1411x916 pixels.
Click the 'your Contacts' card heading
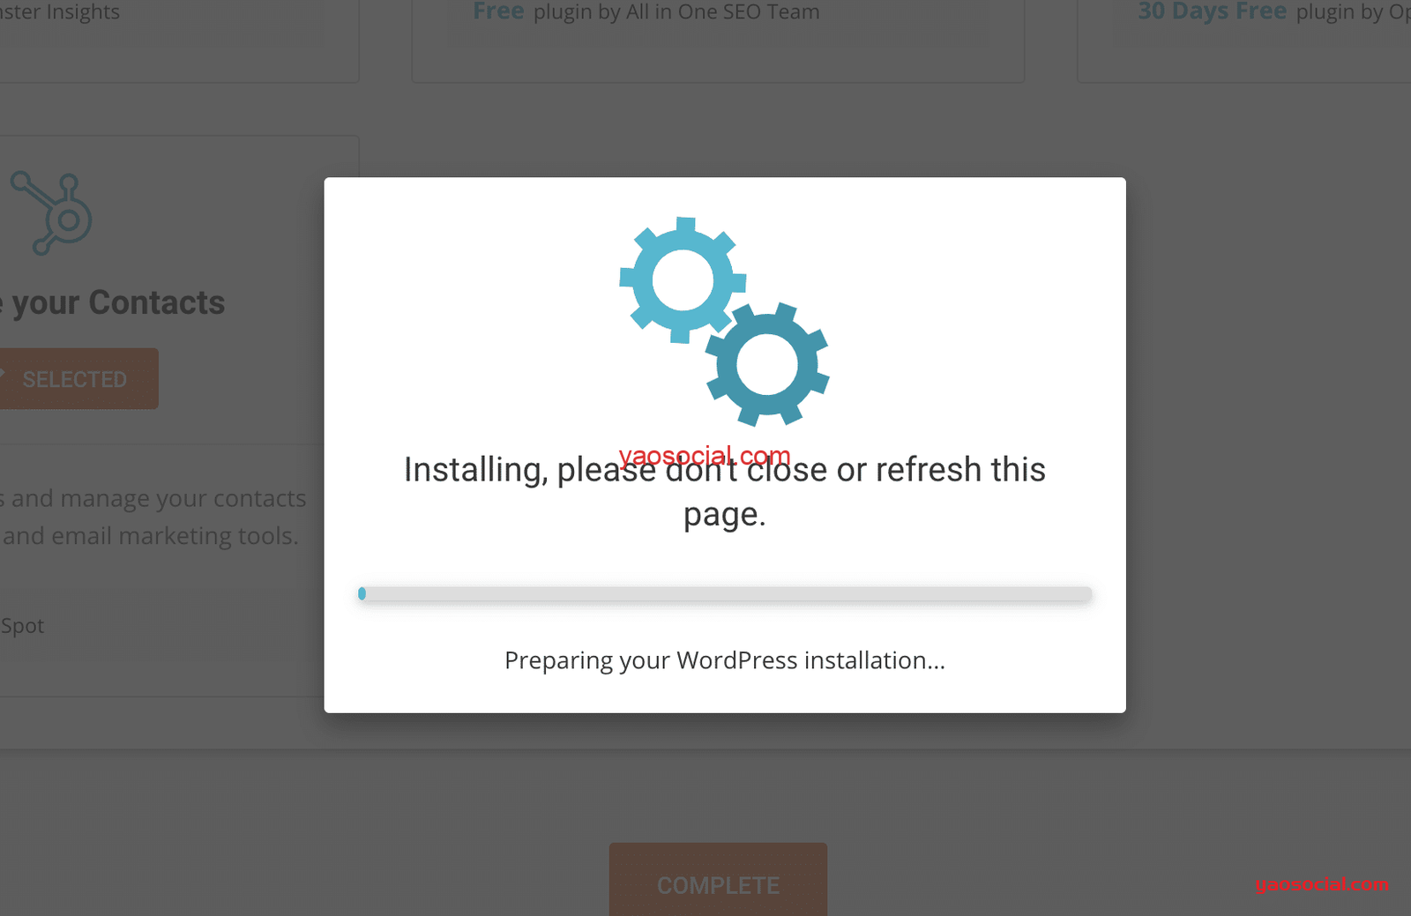tap(113, 302)
